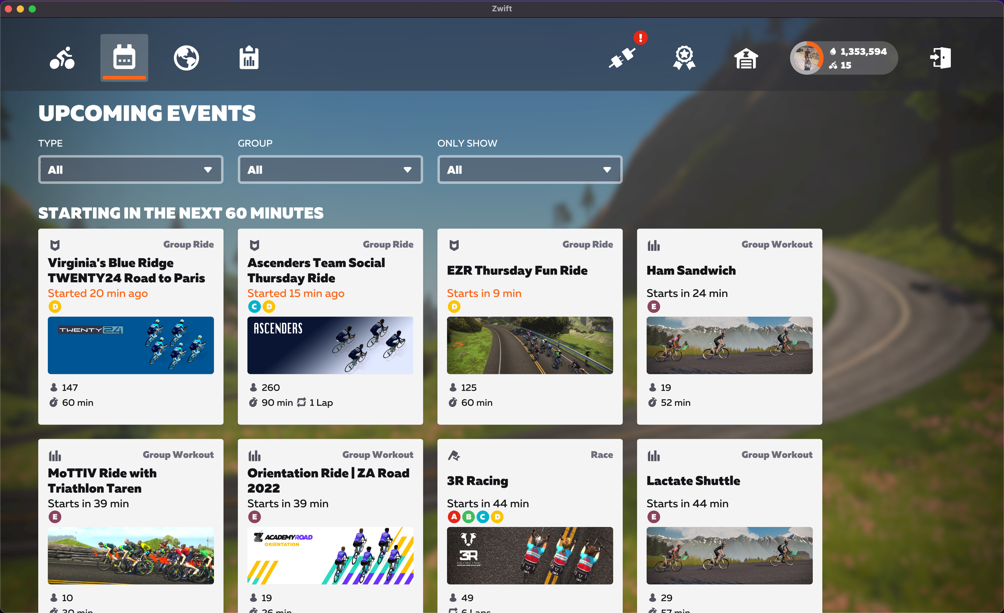Open the pairing devices plug icon
Screen dimensions: 1004x613
coord(622,58)
